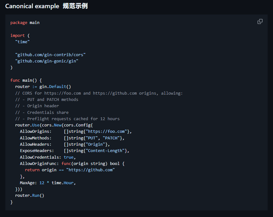The height and width of the screenshot is (217, 273).
Task: Click the "package main" line
Action: (25, 23)
